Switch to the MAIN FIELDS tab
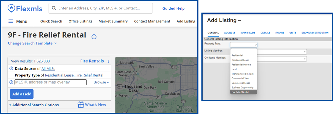This screenshot has height=114, width=333. (x=248, y=33)
